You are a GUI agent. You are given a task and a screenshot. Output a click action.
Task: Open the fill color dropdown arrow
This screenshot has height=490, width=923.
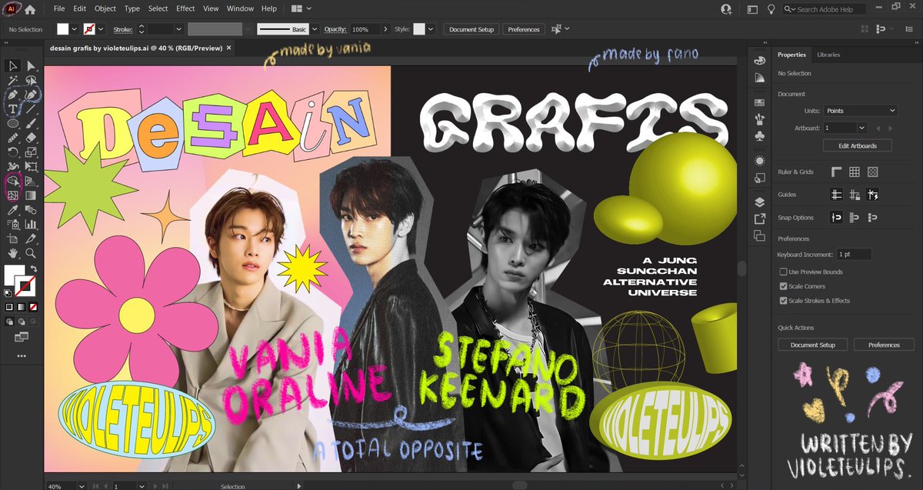(75, 29)
